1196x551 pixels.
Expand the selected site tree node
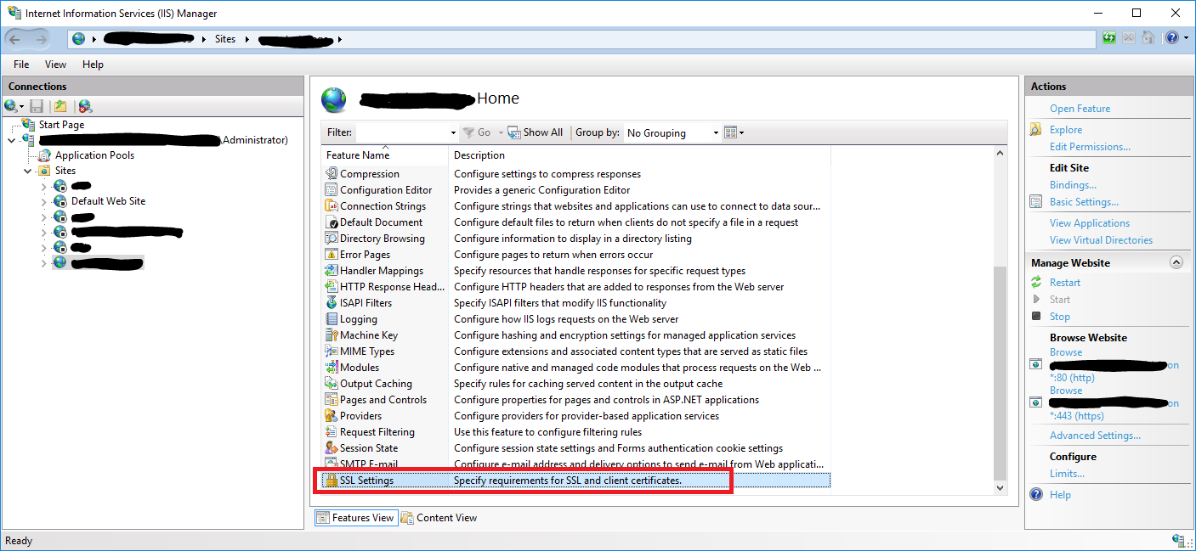tap(44, 263)
